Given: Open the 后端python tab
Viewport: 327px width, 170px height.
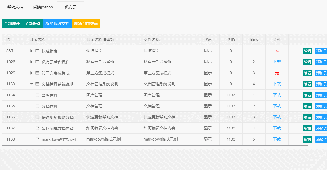Looking at the screenshot, I should (43, 7).
